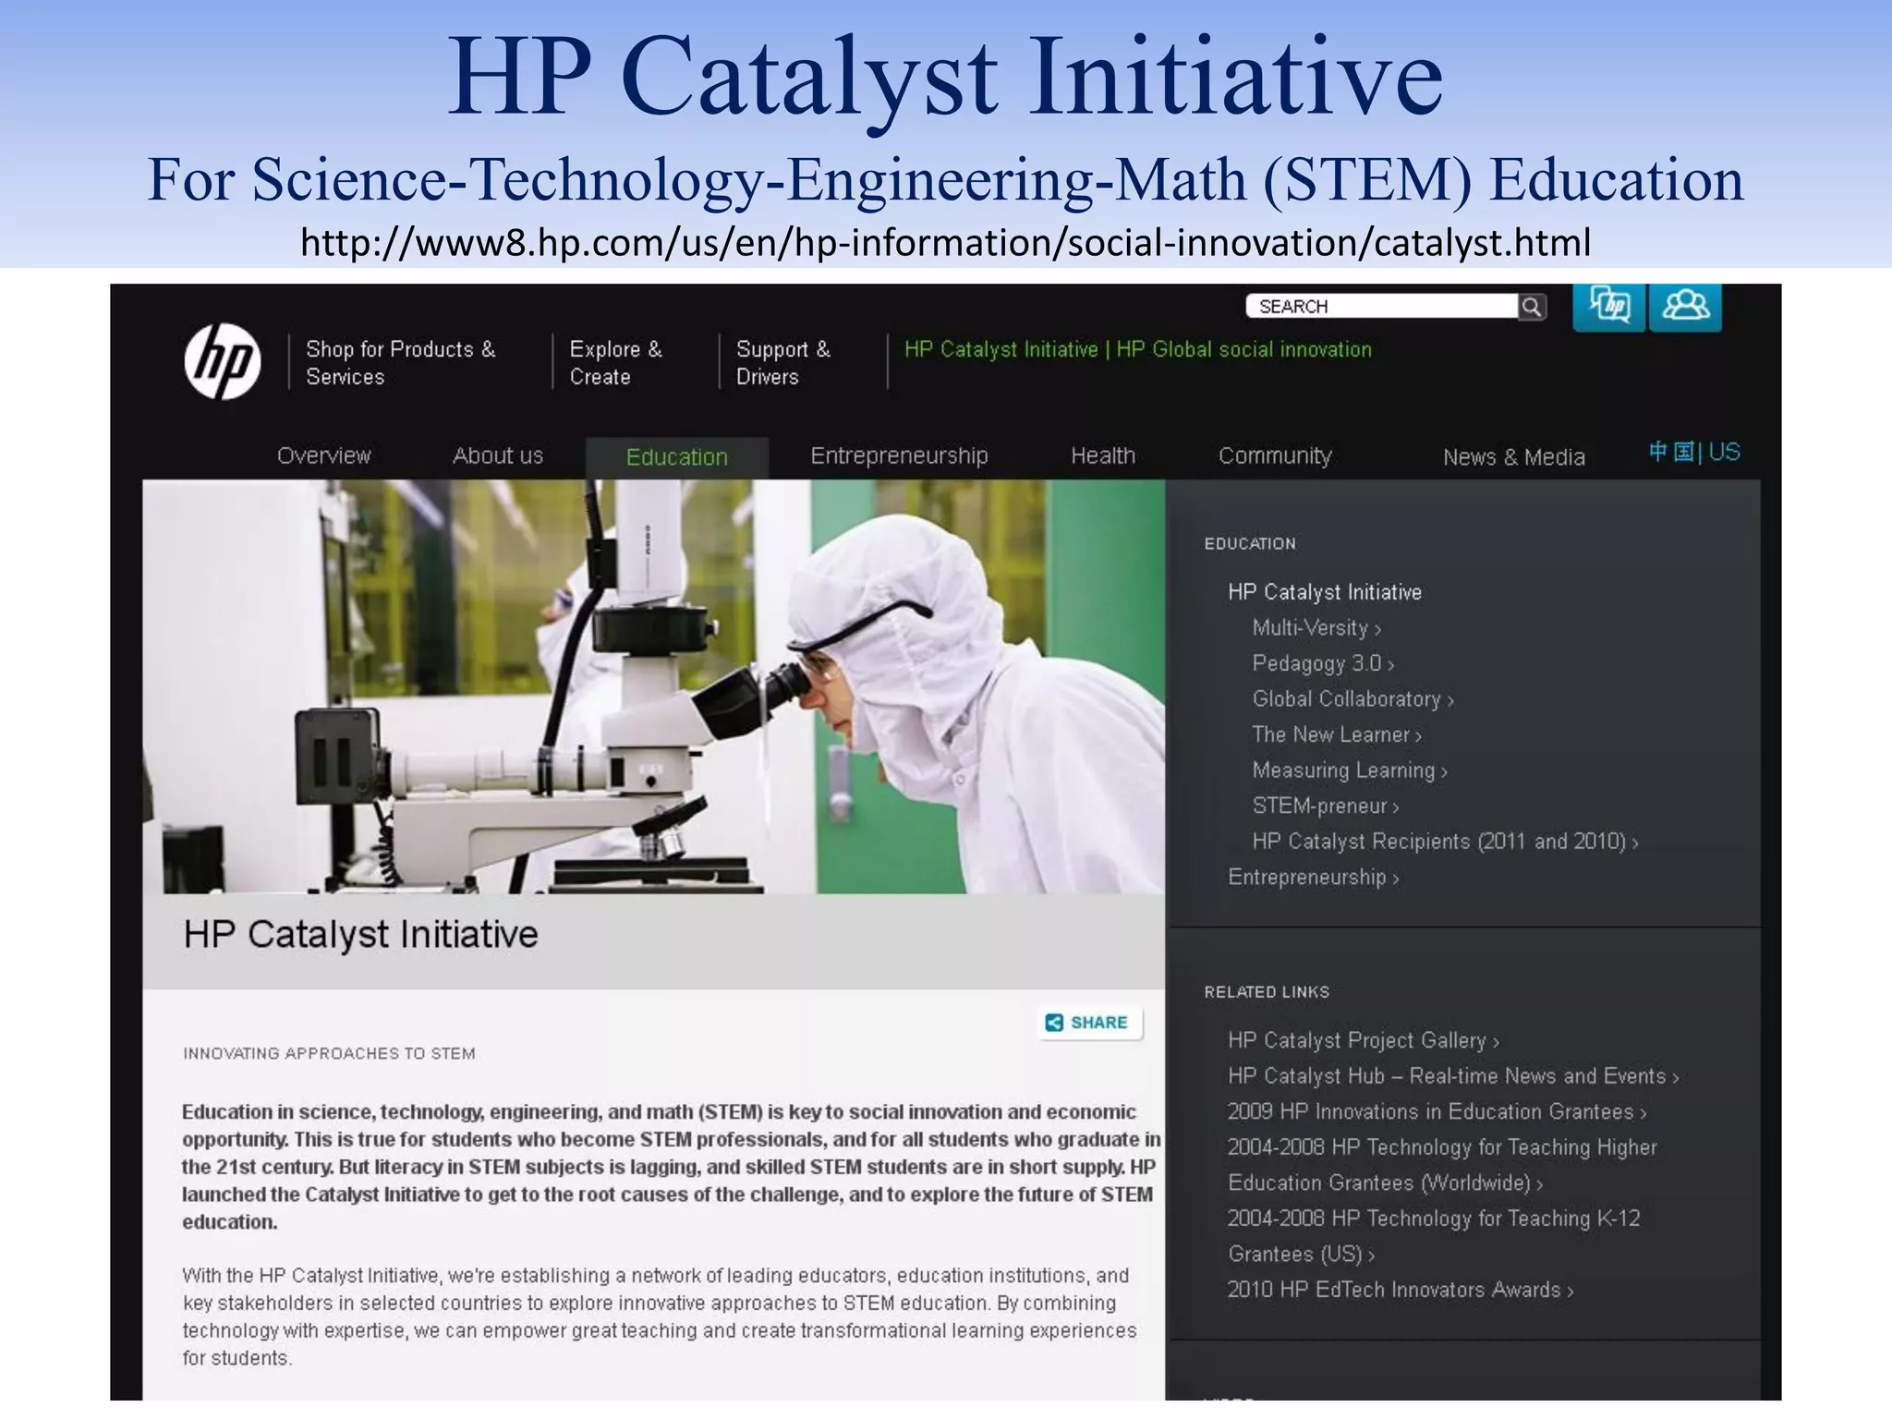This screenshot has height=1419, width=1892.
Task: Open the Support & Drivers menu
Action: (783, 363)
